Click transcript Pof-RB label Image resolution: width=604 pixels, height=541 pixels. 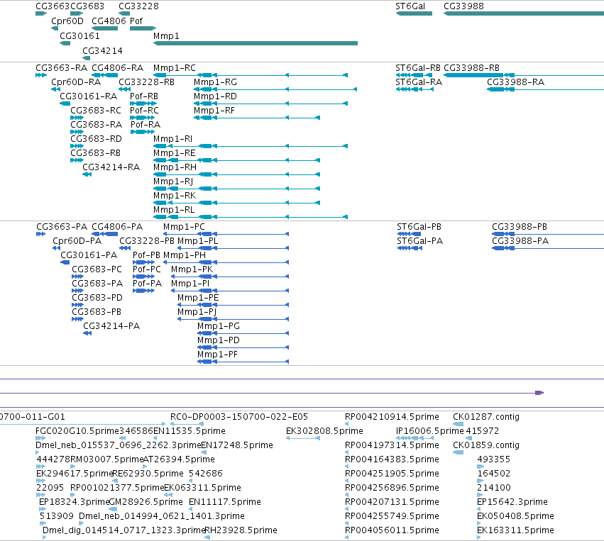pos(144,96)
